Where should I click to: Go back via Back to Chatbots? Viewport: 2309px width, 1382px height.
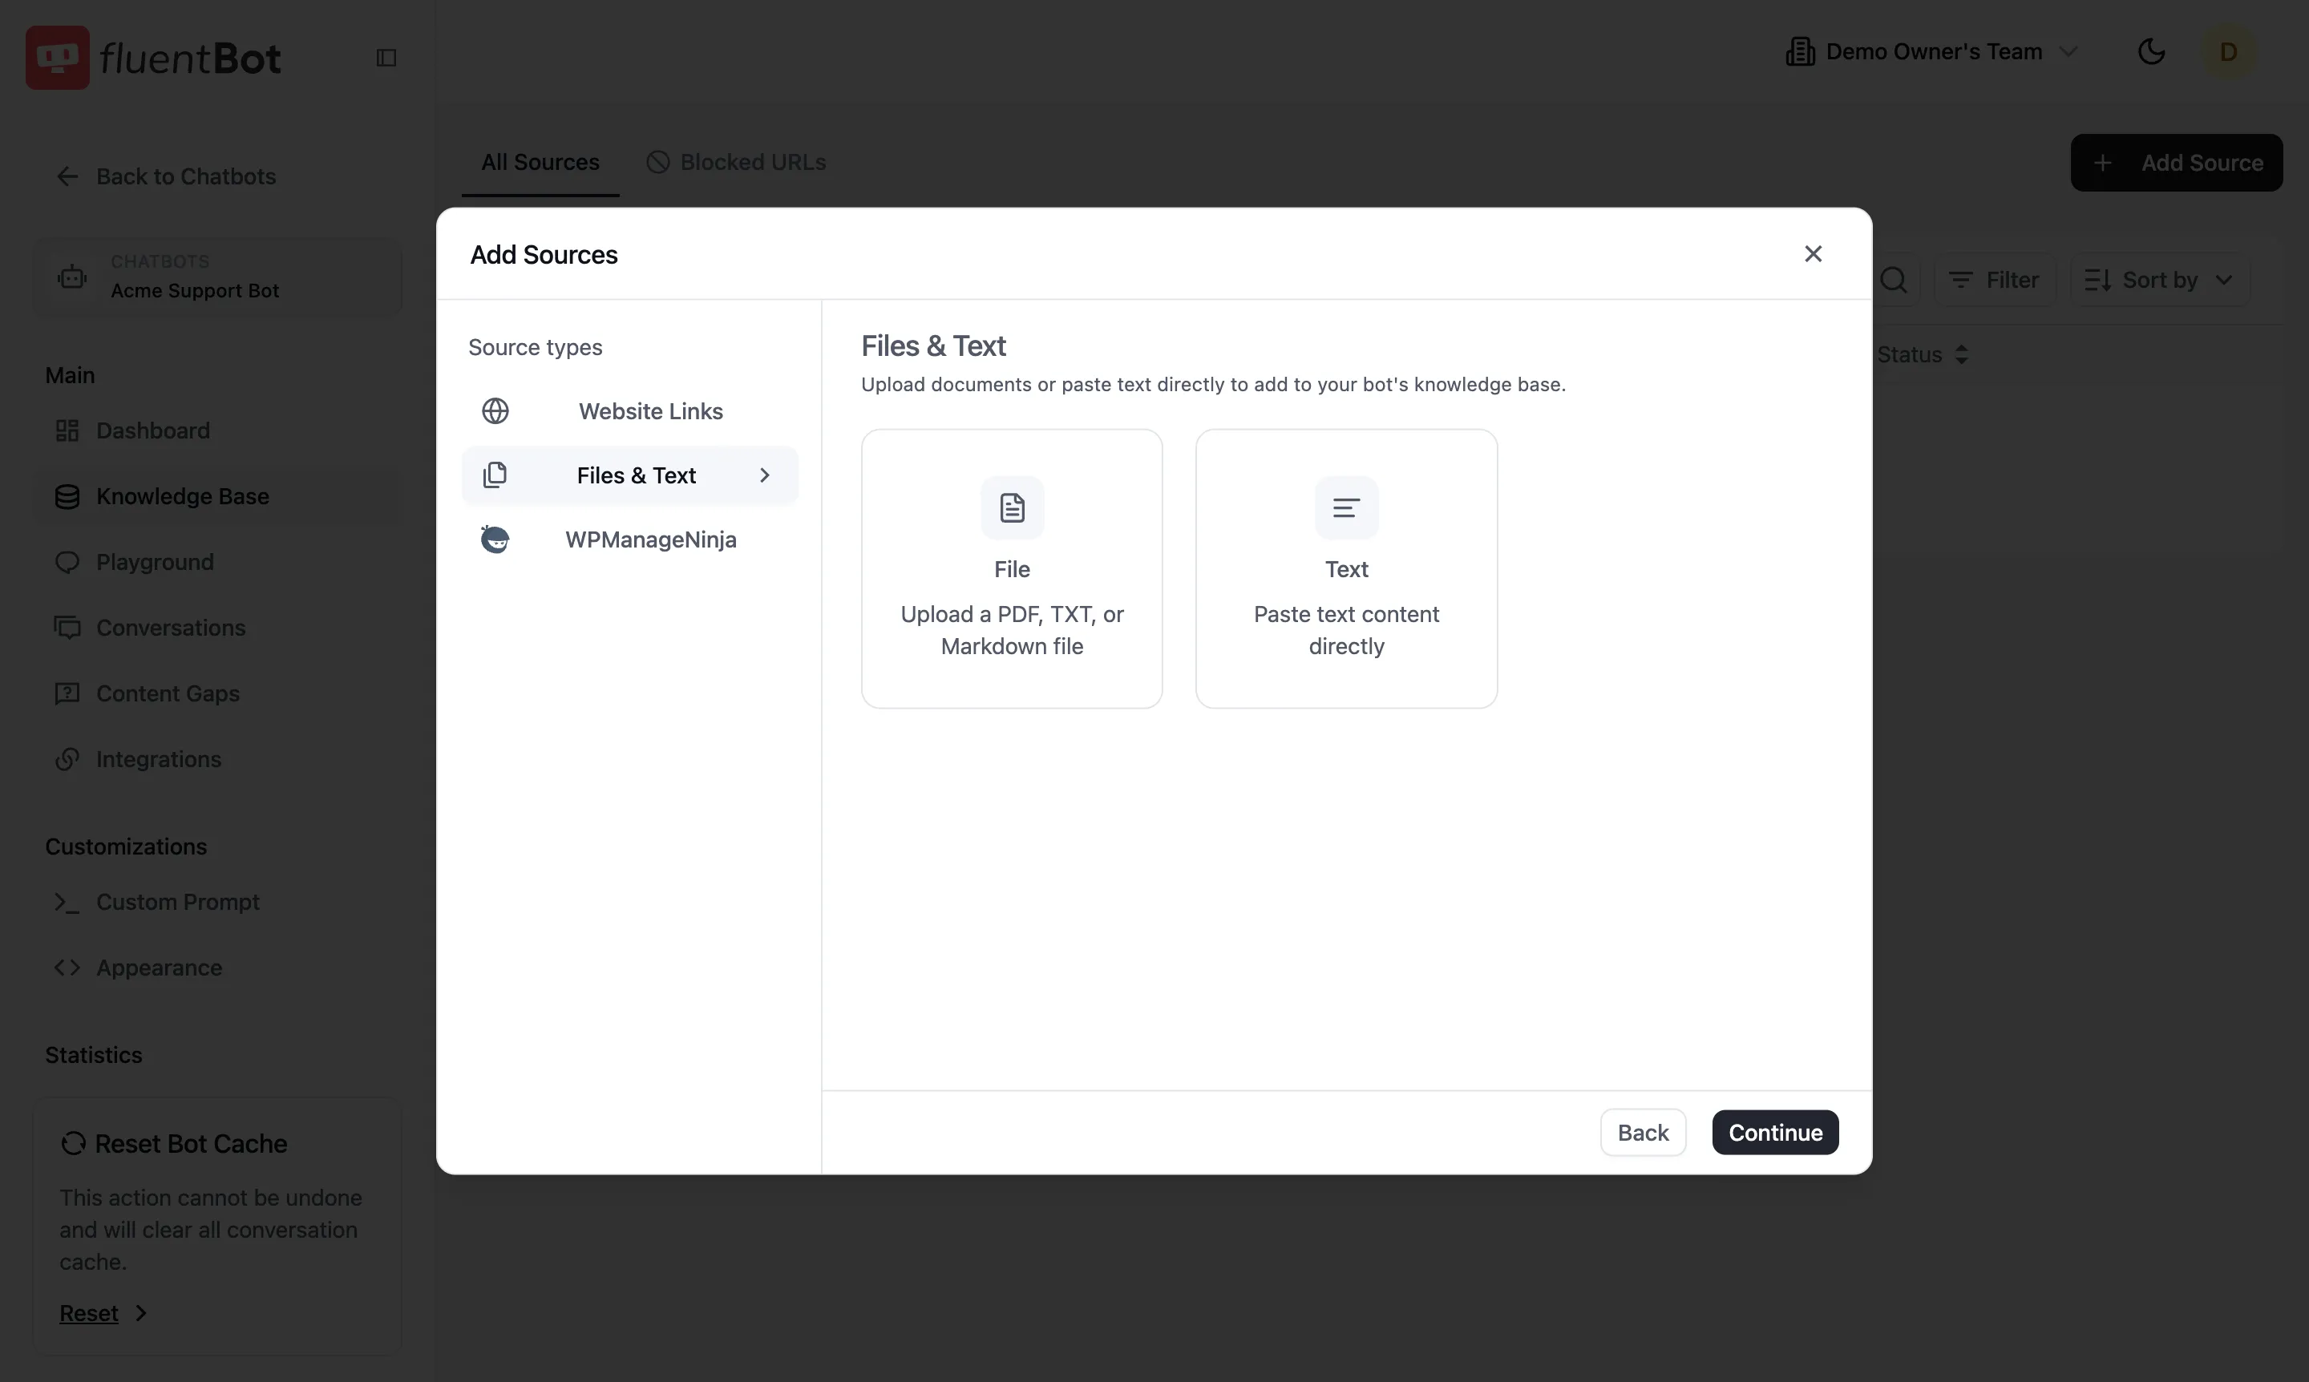pos(166,176)
